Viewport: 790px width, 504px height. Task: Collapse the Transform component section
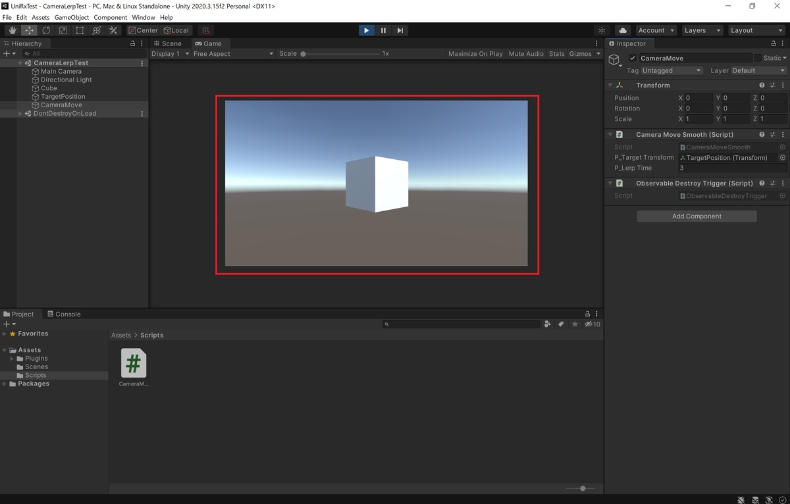[x=610, y=86]
